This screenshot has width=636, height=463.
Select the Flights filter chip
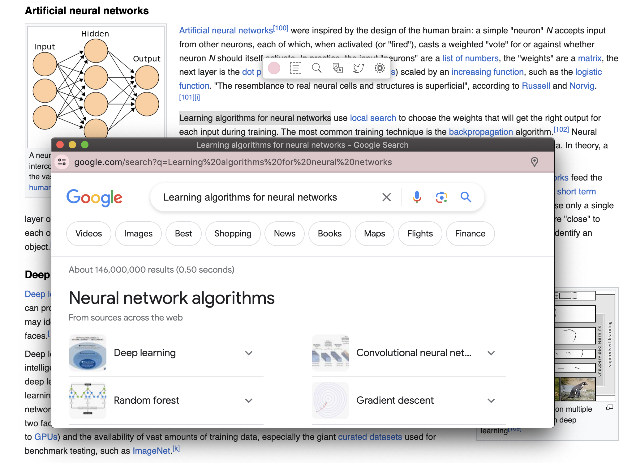[x=420, y=234]
